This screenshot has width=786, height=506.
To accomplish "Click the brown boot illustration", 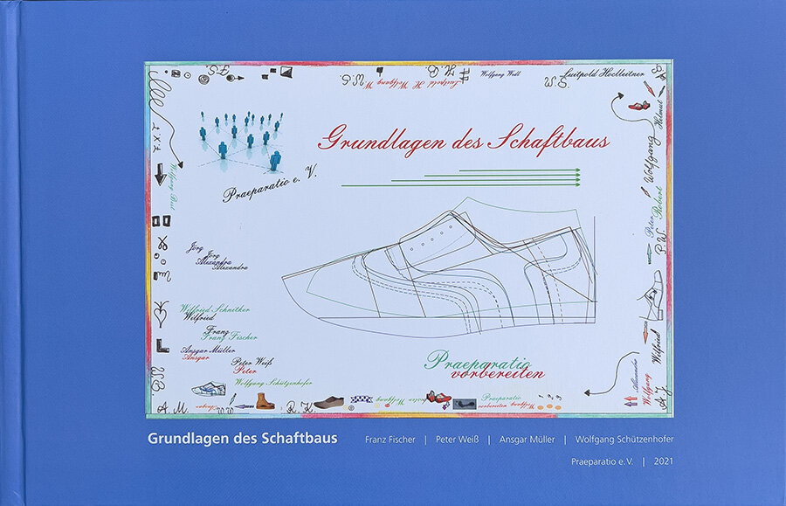I will click(265, 401).
